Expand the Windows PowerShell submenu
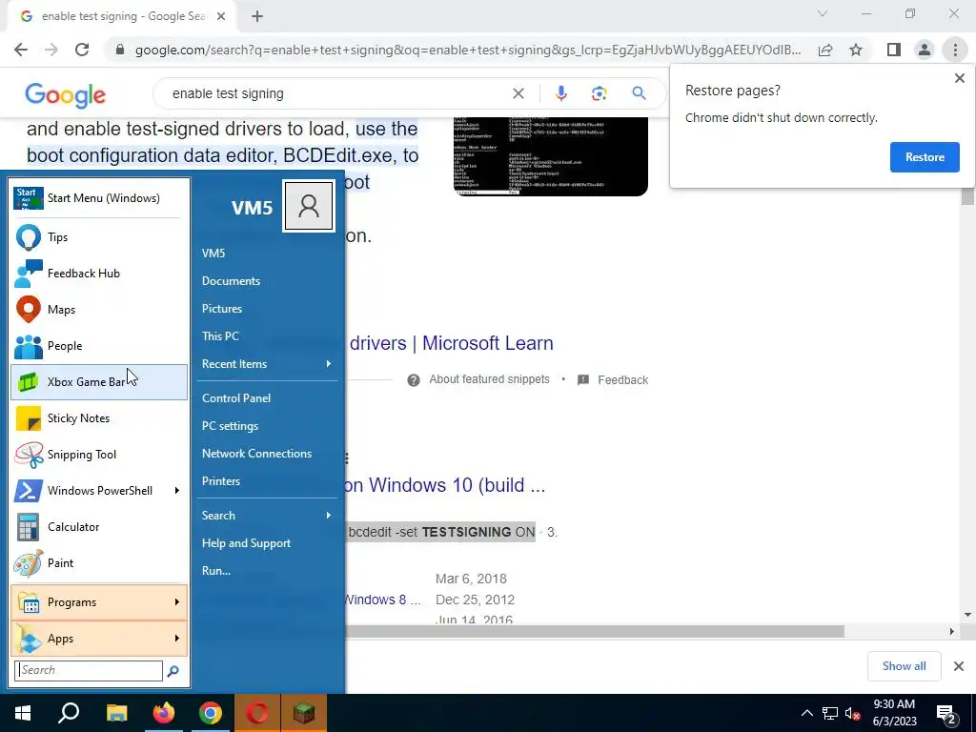976x732 pixels. [x=176, y=491]
